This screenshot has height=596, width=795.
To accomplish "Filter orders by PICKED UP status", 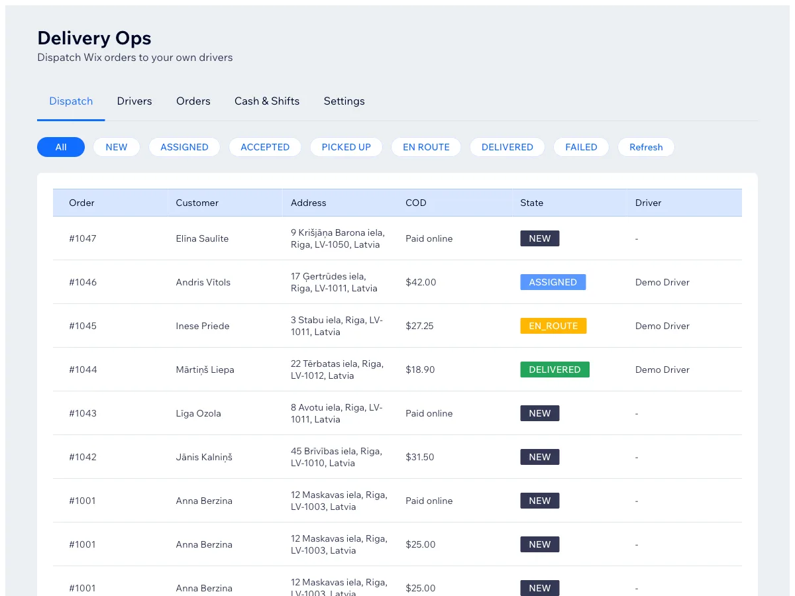I will pyautogui.click(x=346, y=147).
